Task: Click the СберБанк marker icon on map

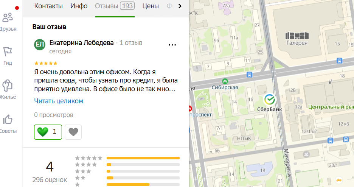Action: point(270,99)
